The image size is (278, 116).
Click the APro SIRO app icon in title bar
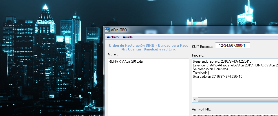(x=107, y=30)
